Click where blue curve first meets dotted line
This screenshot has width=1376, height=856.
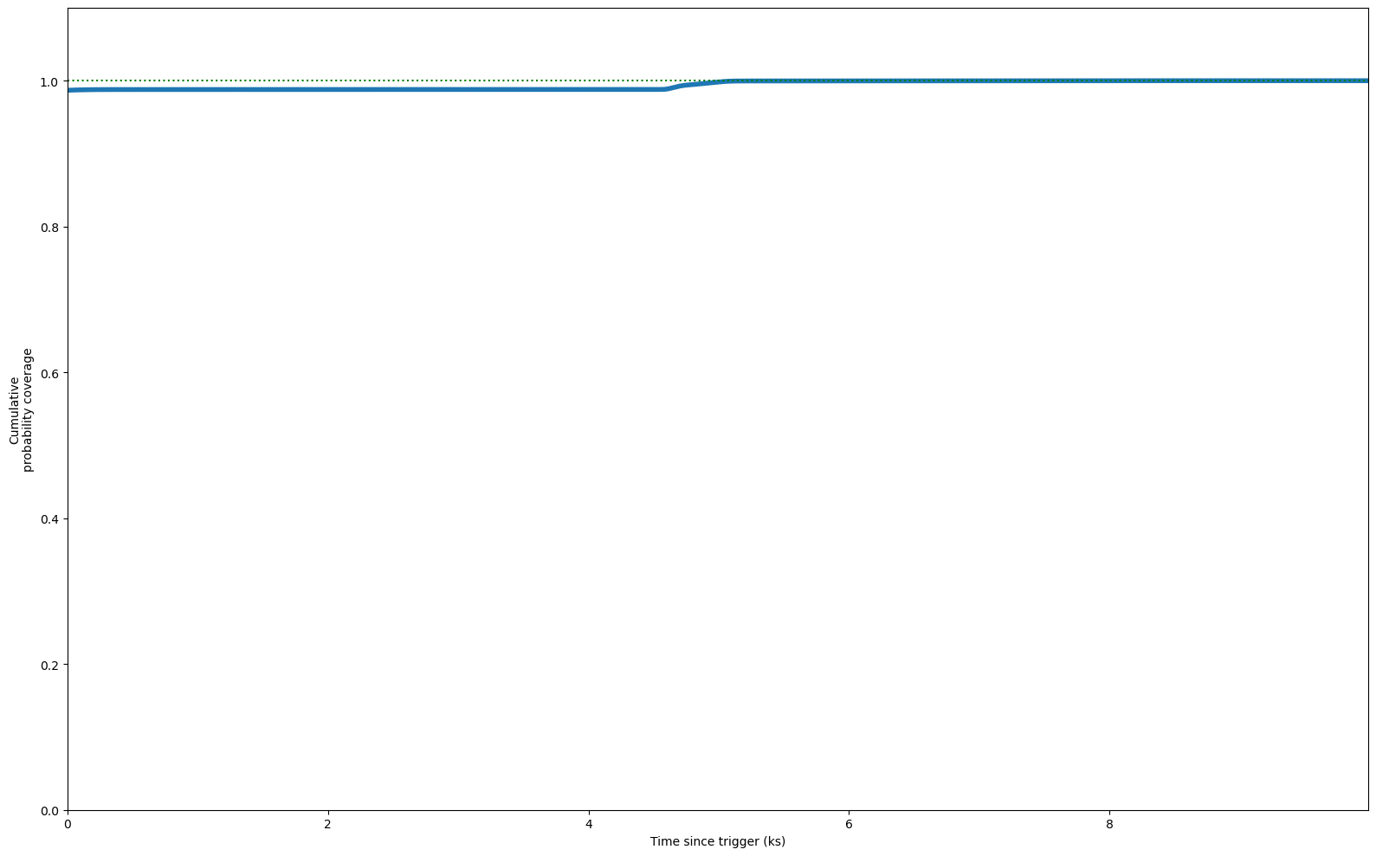click(732, 80)
